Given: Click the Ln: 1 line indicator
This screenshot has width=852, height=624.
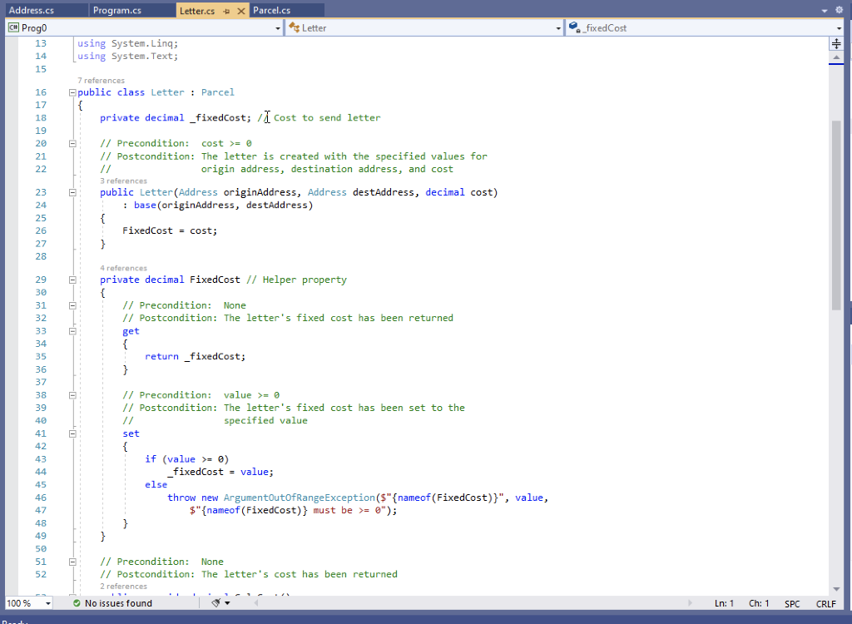Looking at the screenshot, I should coord(725,603).
